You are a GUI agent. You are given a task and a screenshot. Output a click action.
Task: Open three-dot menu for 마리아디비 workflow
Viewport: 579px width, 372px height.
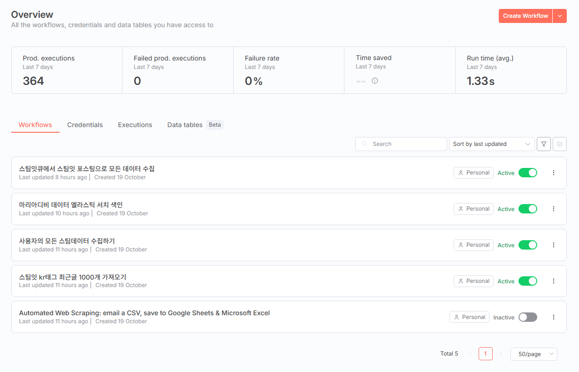click(553, 209)
